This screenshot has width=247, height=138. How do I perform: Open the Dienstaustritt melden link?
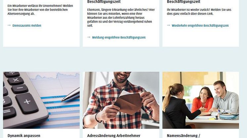click(x=27, y=26)
